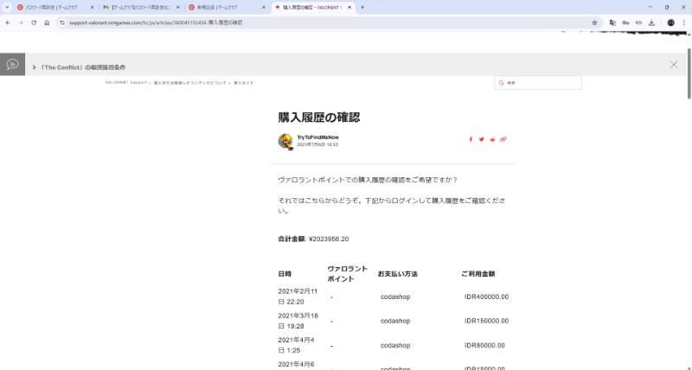
Task: Open the translate page icon
Action: (x=612, y=22)
